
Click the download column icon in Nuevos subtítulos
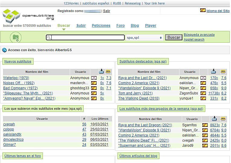(x=101, y=72)
